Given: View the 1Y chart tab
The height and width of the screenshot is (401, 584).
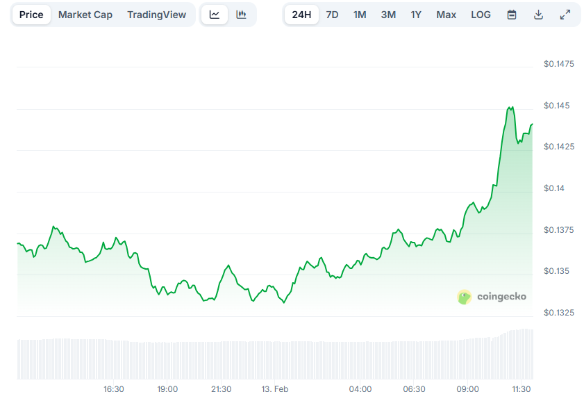Looking at the screenshot, I should 416,14.
